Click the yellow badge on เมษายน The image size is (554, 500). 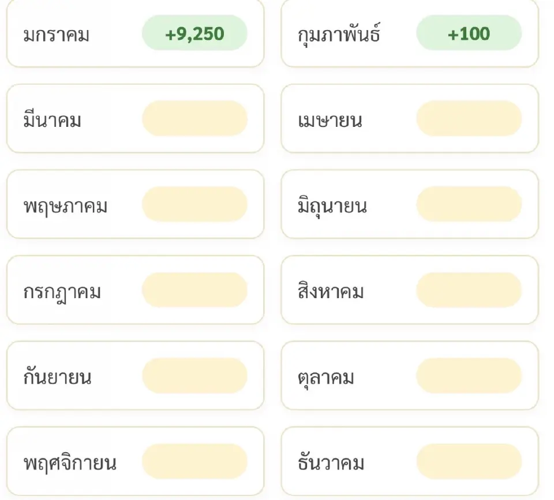click(x=469, y=118)
